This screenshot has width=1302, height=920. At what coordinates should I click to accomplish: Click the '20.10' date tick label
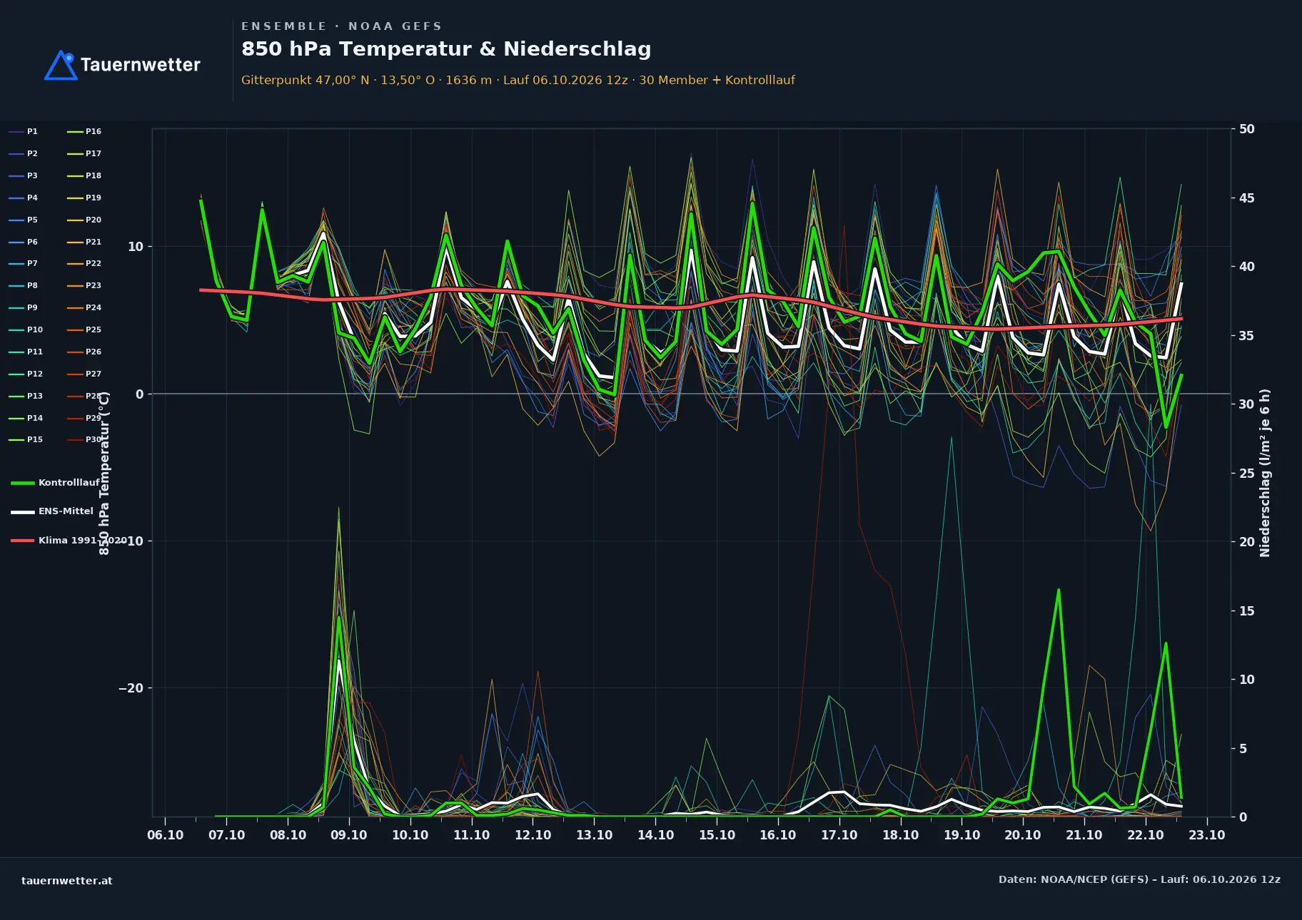click(x=1023, y=835)
